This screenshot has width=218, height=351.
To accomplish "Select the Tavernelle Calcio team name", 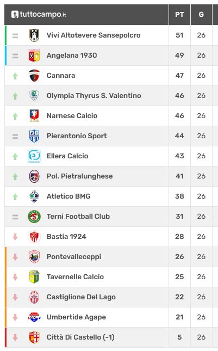I will click(75, 277).
